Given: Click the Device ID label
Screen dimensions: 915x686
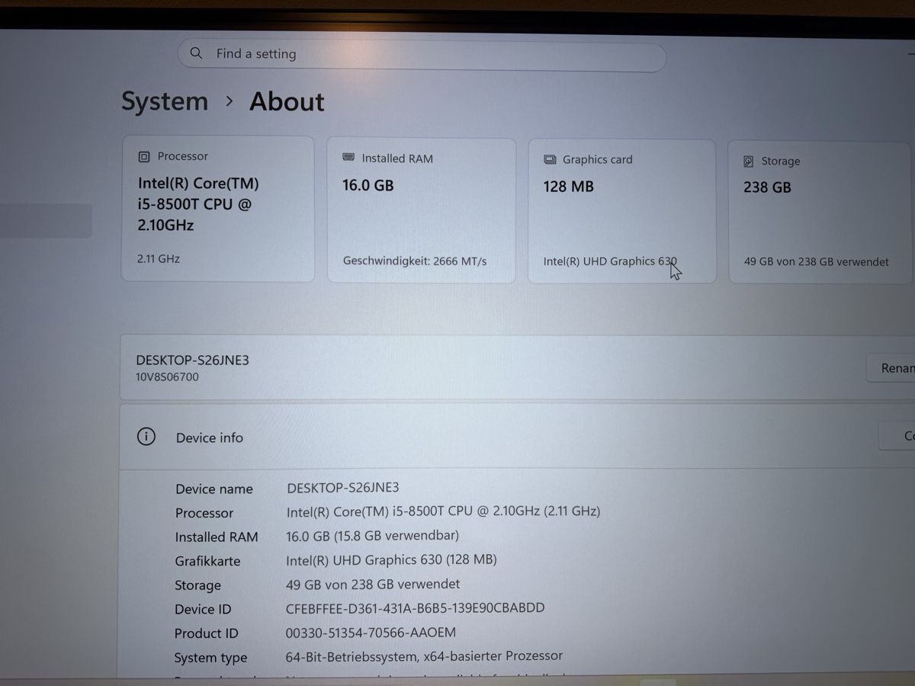Looking at the screenshot, I should (x=203, y=610).
